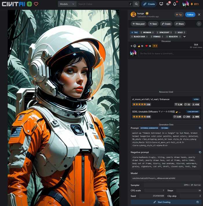Open the Models search category dropdown
Image resolution: width=203 pixels, height=206 pixels.
tap(67, 4)
